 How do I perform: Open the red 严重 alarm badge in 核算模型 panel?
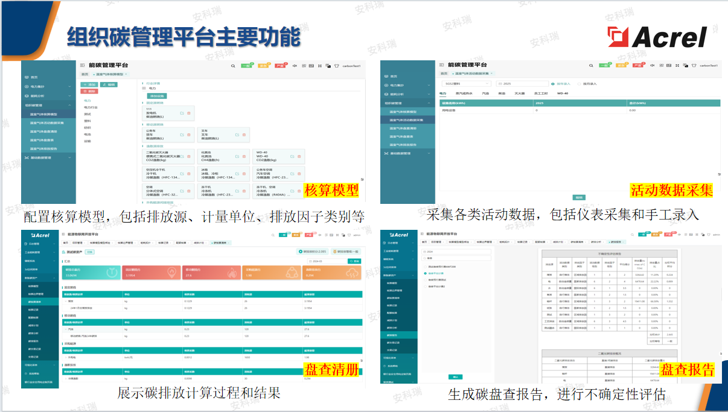pos(280,65)
